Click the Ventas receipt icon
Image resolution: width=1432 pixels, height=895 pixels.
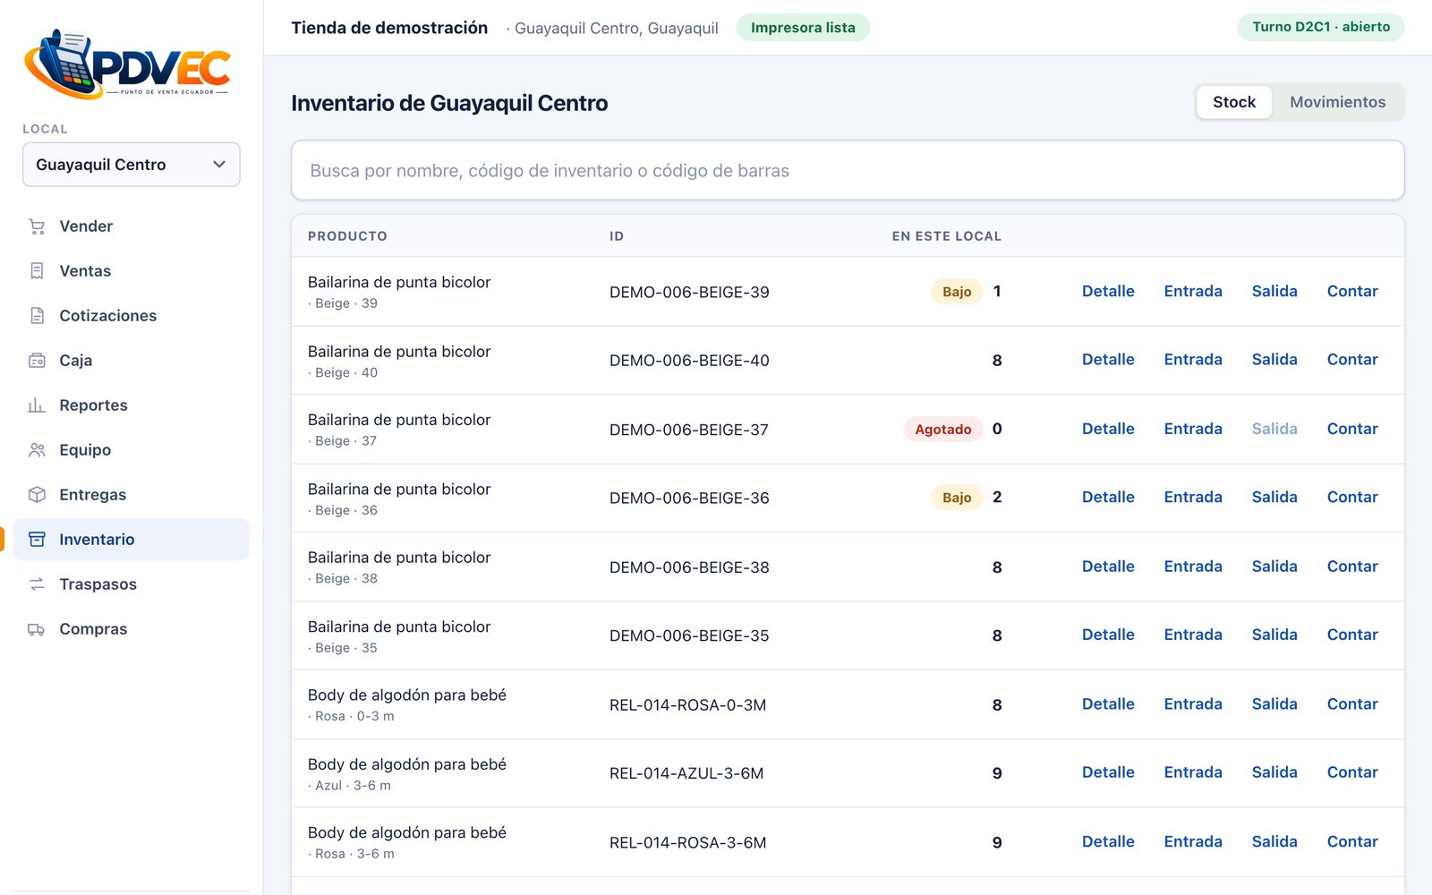click(37, 271)
